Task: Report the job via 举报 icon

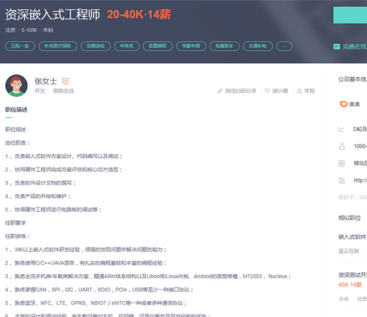Action: pos(299,91)
